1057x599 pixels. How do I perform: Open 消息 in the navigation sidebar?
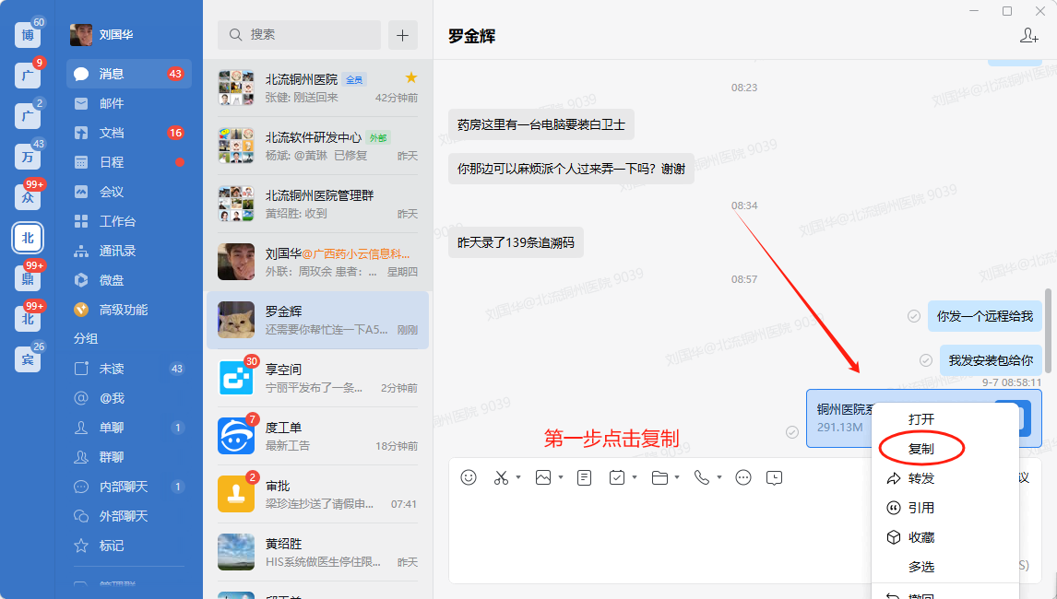point(129,74)
